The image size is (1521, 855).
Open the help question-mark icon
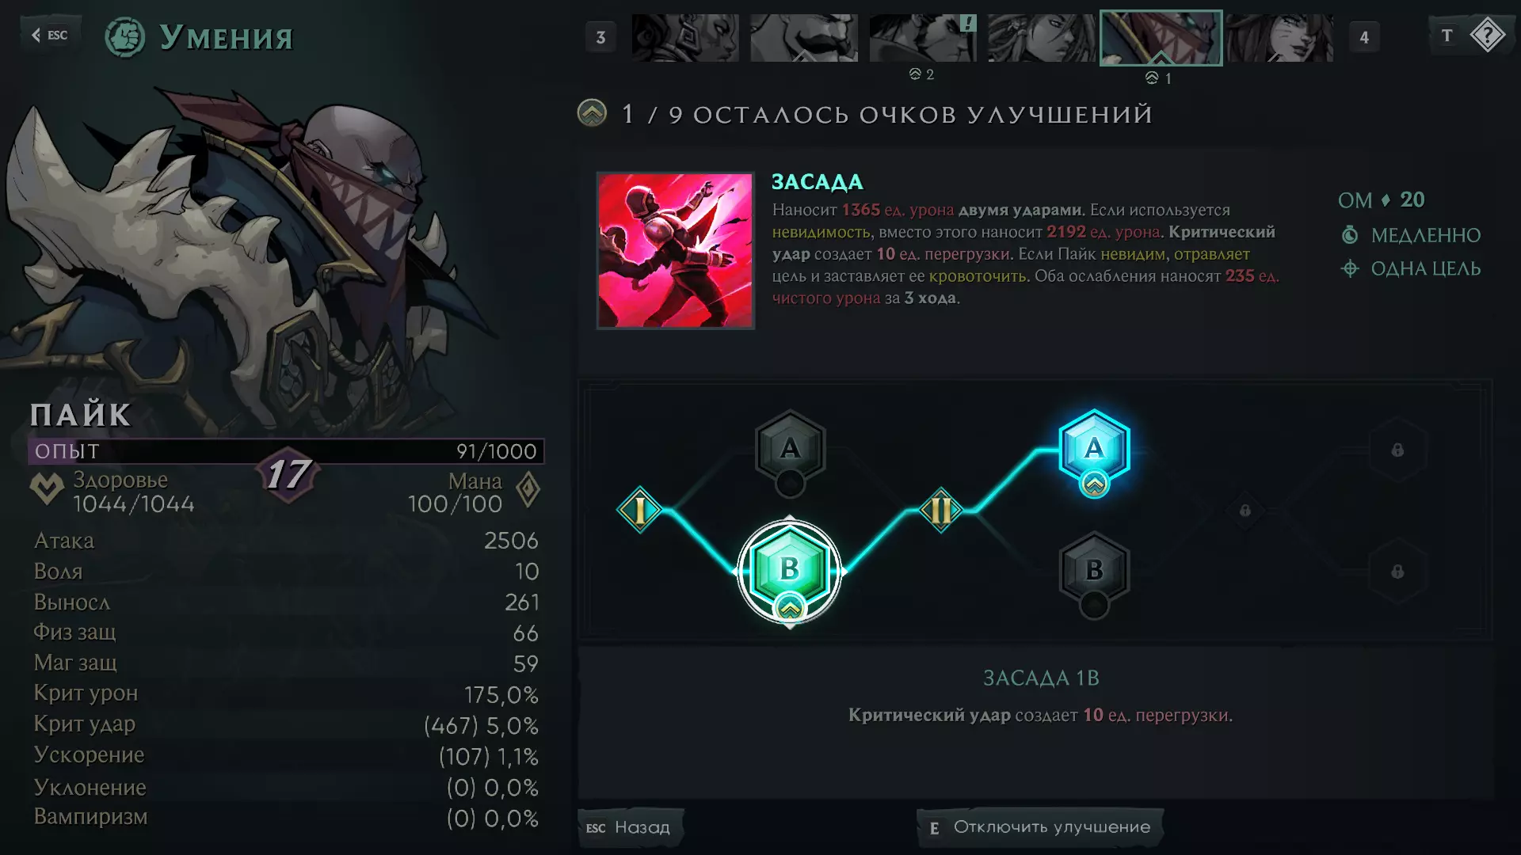pos(1487,36)
